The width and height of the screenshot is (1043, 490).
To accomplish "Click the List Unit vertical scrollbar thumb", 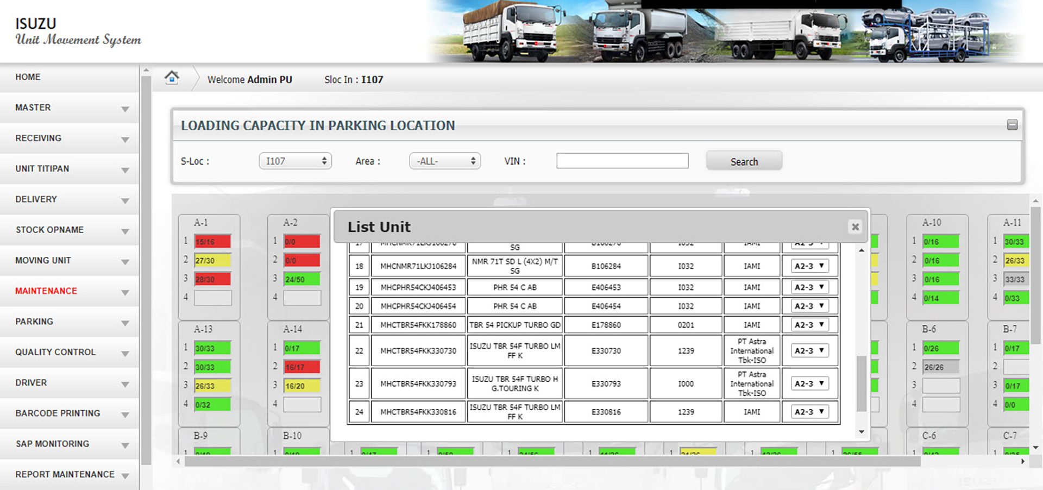I will 861,383.
